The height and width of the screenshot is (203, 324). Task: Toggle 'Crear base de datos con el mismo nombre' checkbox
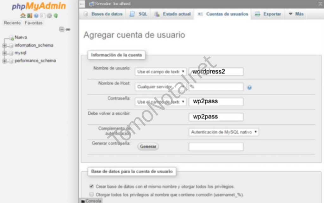pyautogui.click(x=92, y=187)
